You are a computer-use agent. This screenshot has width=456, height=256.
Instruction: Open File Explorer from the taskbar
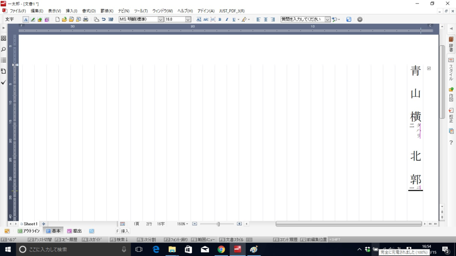tap(172, 249)
